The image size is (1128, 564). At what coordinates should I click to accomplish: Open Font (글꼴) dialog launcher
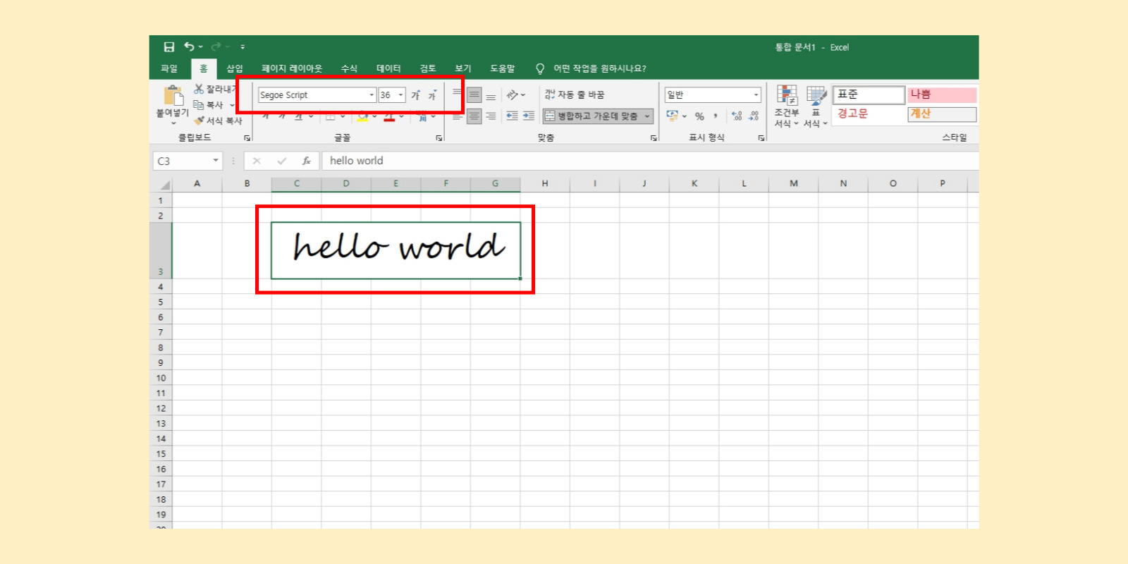[439, 138]
